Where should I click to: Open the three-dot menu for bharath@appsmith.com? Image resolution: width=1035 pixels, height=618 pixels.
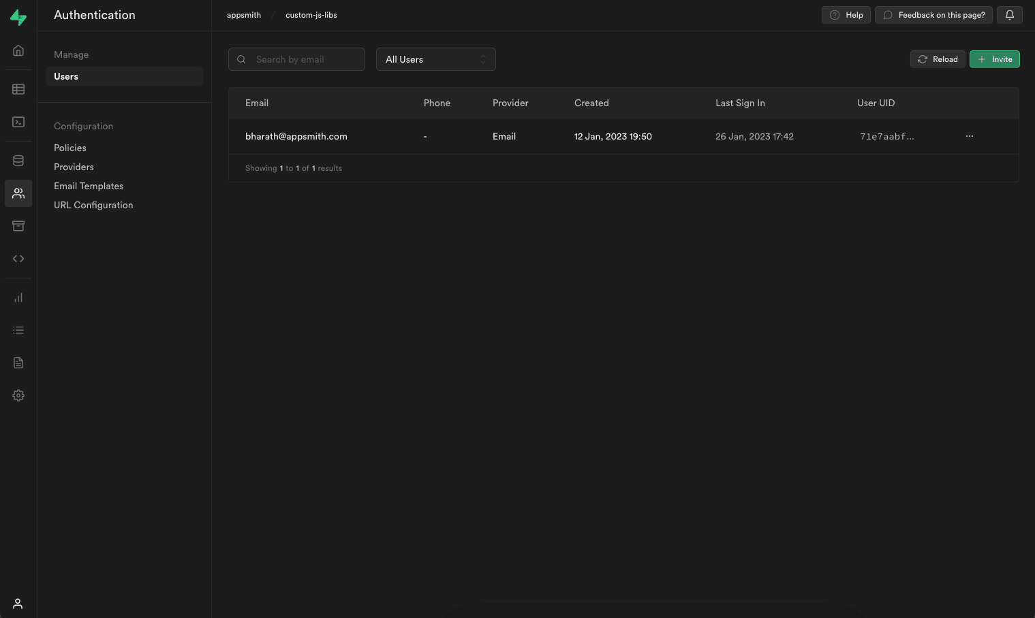[x=969, y=136]
